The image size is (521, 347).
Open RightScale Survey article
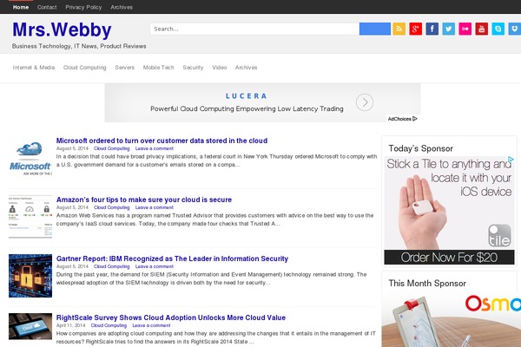171,318
